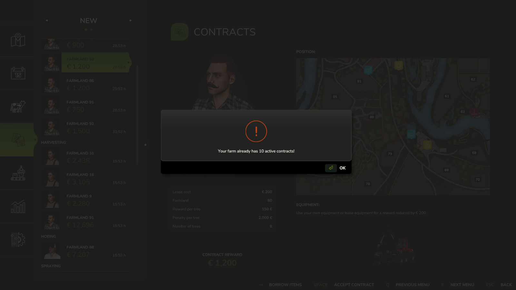Click the enter-key icon beside OK
The image size is (516, 290).
(x=331, y=168)
